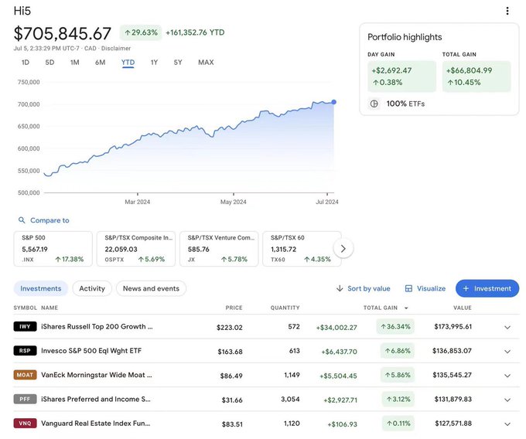Select the 1D time range
Screen dimensions: 526x439
(x=26, y=63)
